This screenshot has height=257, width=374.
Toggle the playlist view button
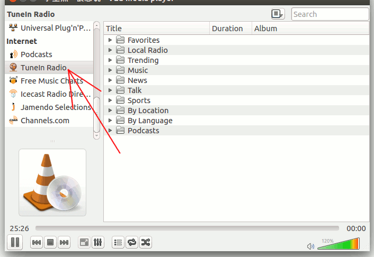tap(118, 243)
